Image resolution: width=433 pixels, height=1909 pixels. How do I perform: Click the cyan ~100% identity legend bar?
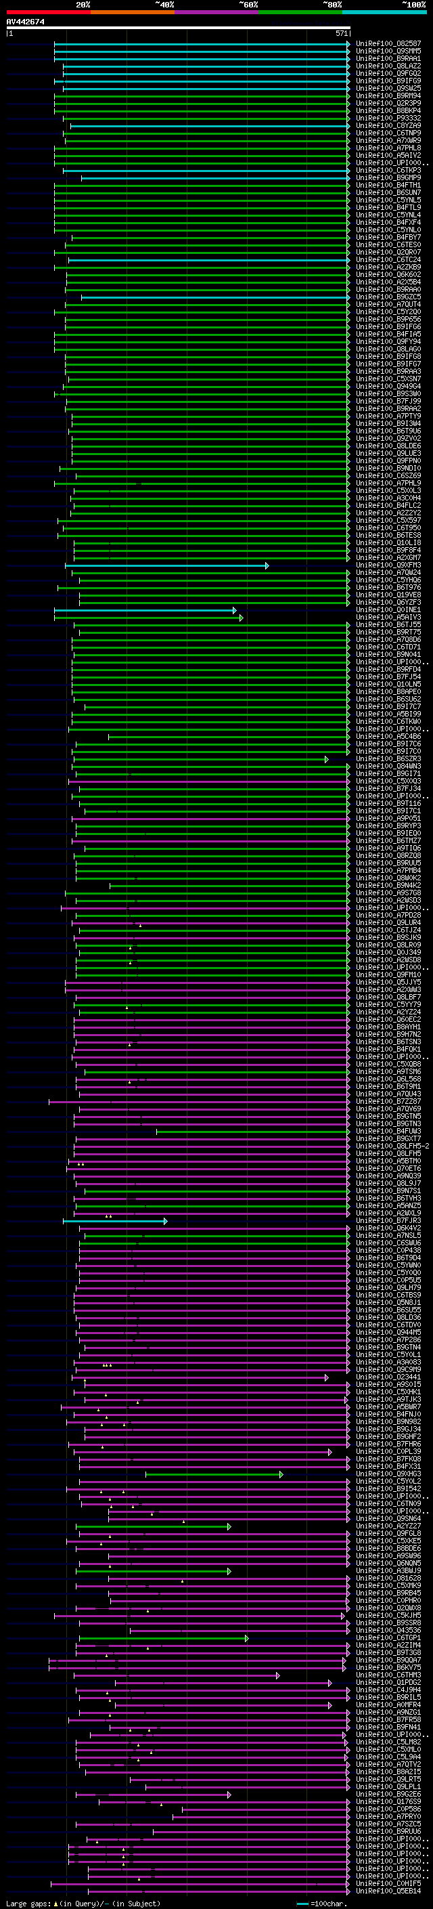[384, 12]
